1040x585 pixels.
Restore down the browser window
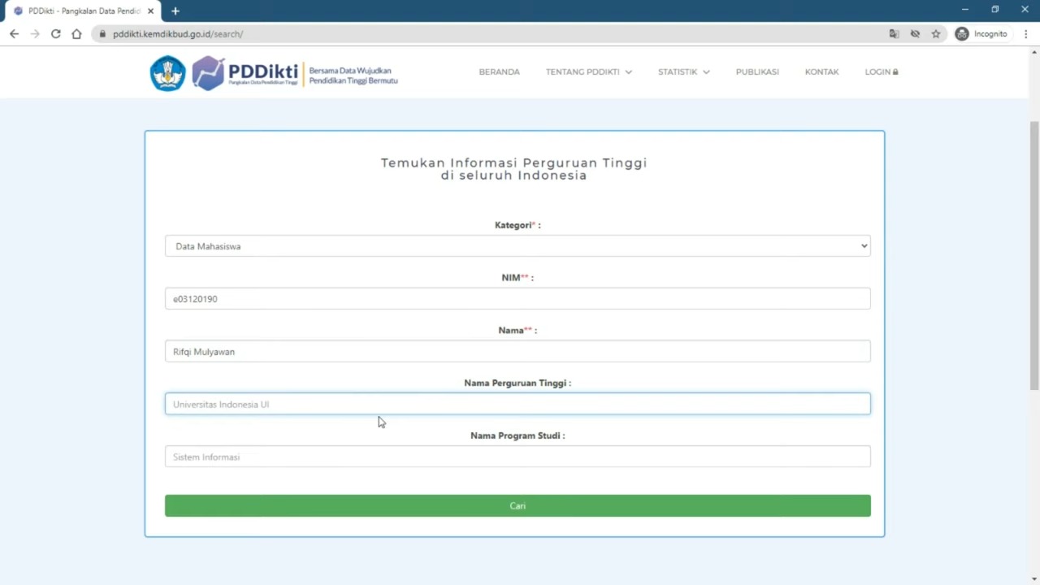994,10
